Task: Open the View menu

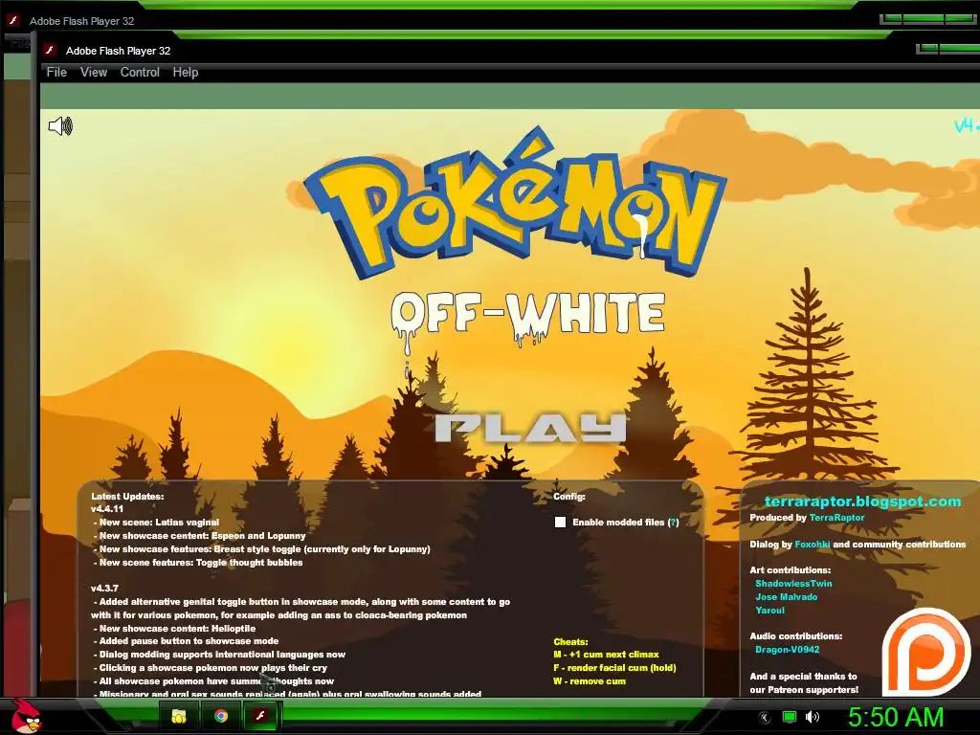Action: point(93,73)
